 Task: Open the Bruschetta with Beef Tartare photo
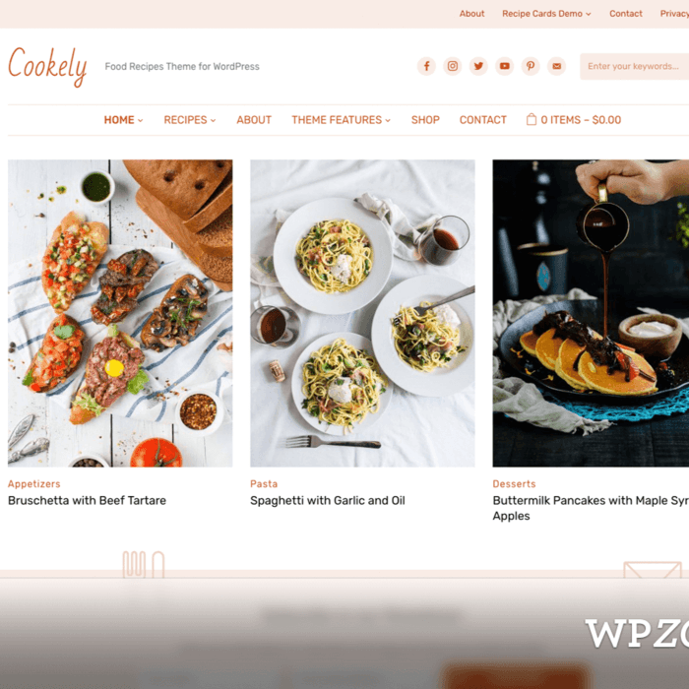tap(120, 313)
